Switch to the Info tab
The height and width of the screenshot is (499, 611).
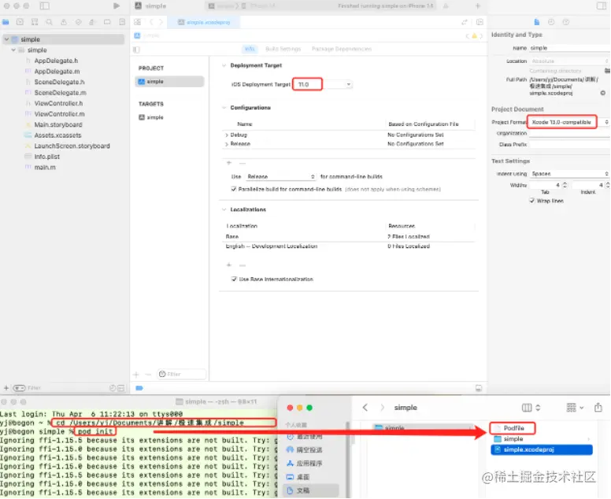click(250, 49)
